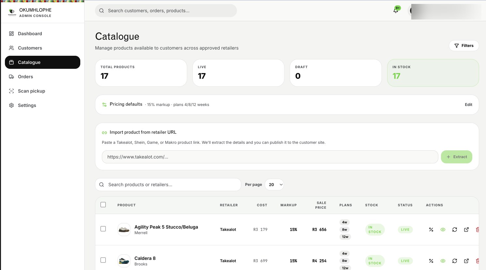Open Settings in the sidebar
The width and height of the screenshot is (486, 270).
[x=42, y=105]
